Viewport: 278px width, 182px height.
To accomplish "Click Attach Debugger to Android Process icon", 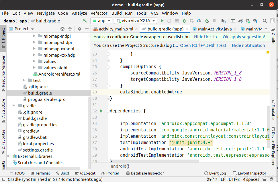I will (207, 21).
